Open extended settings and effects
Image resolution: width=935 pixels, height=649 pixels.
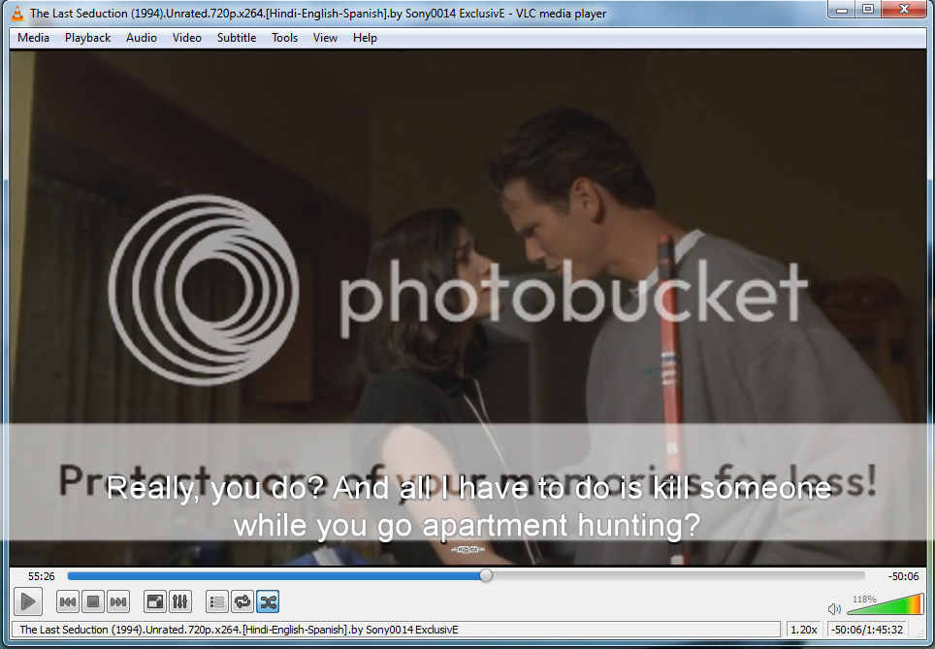tap(179, 601)
